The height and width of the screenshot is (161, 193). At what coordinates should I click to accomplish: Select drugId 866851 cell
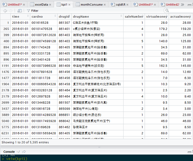[x=64, y=115]
